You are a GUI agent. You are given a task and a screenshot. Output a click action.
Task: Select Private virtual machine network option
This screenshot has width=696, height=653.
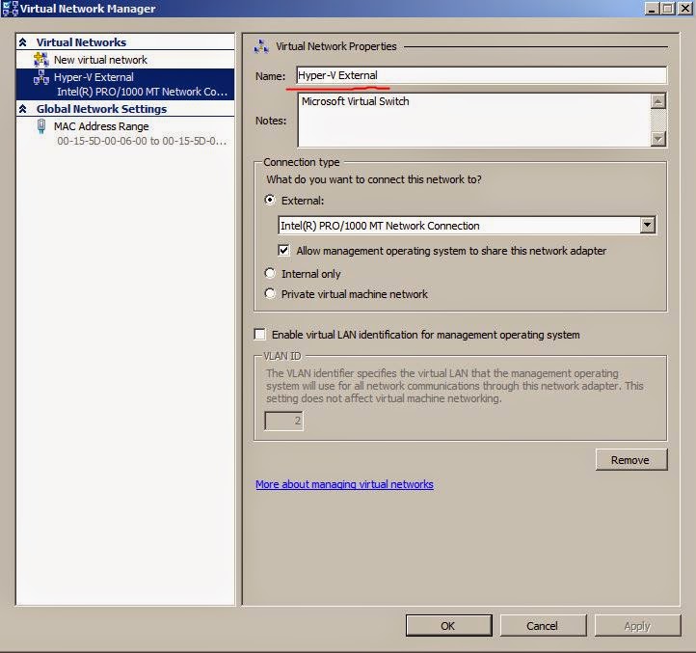(x=270, y=293)
